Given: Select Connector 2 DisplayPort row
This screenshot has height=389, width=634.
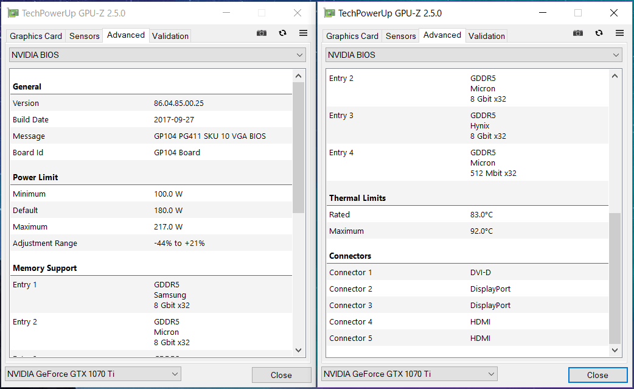Looking at the screenshot, I should click(467, 289).
